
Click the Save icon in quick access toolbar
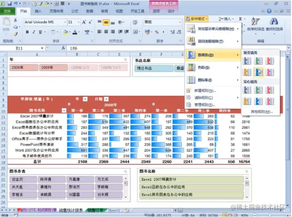(x=9, y=3)
